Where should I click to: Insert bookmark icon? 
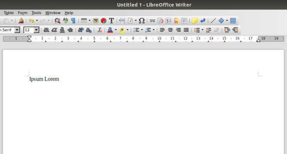176,21
